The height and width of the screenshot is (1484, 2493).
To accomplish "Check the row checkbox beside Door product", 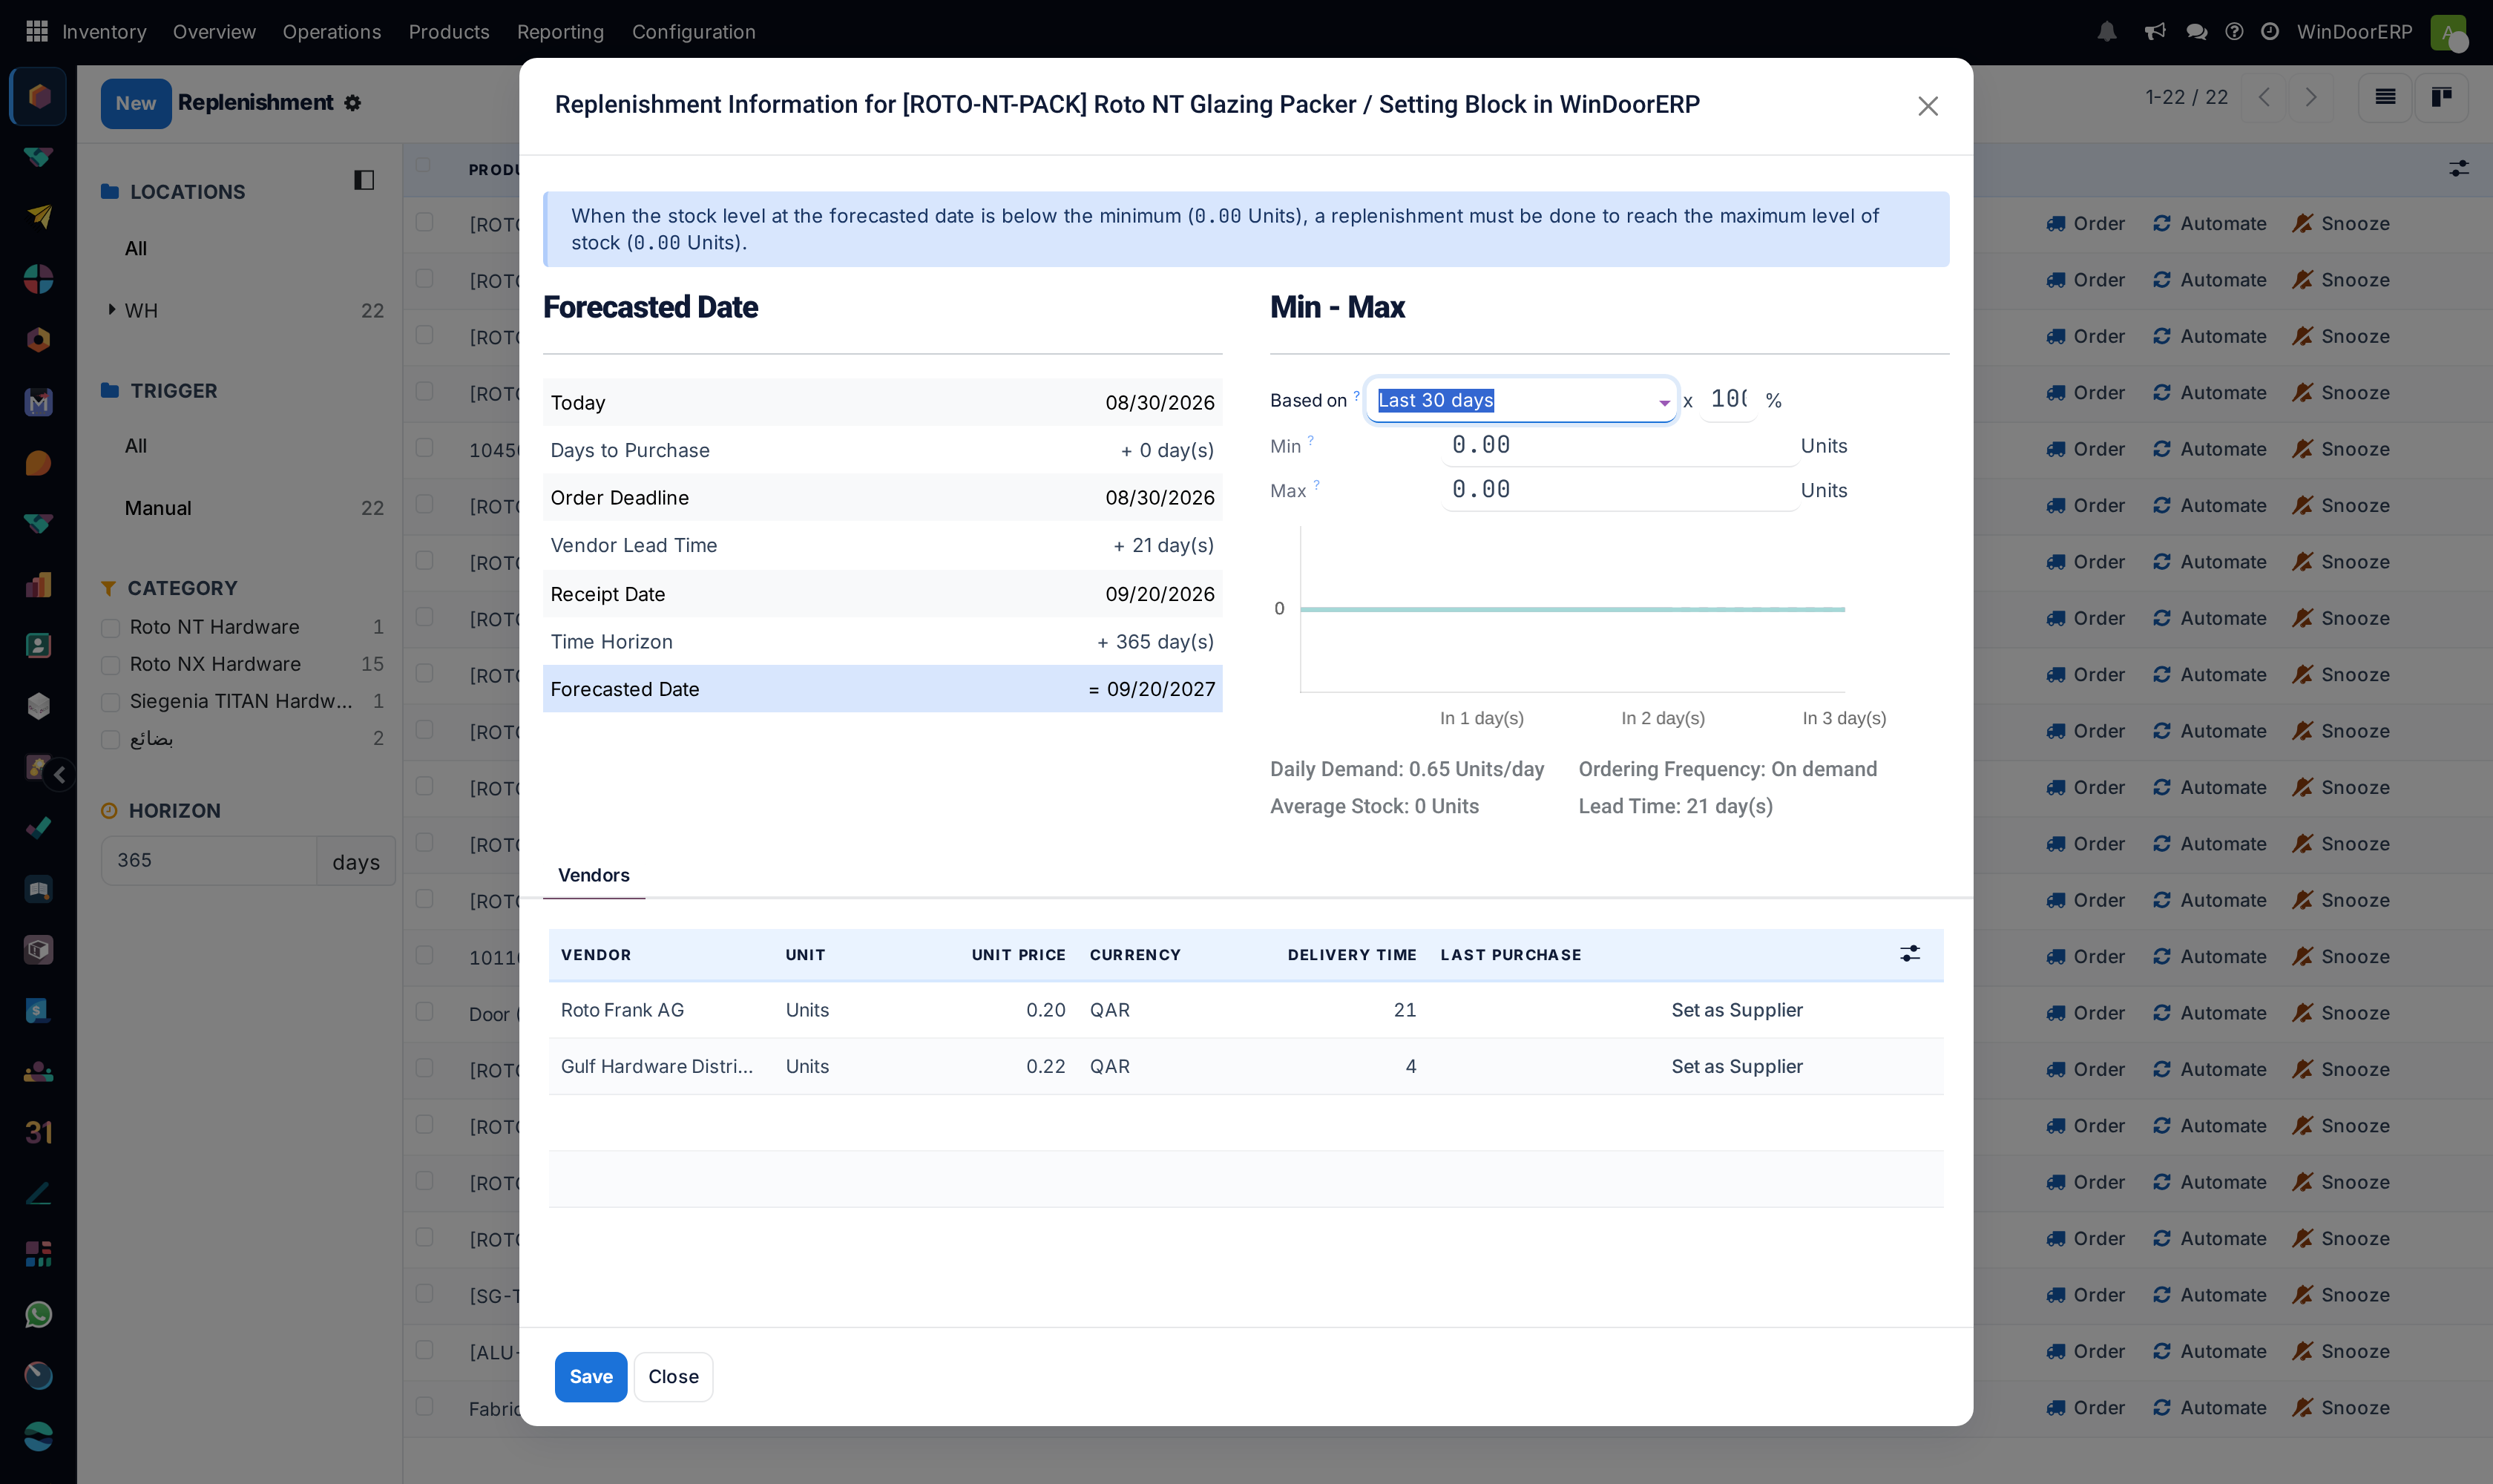I will (x=424, y=1011).
